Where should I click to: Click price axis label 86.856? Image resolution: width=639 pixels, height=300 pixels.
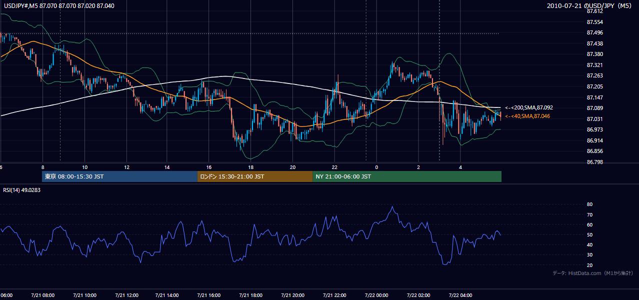pos(594,151)
